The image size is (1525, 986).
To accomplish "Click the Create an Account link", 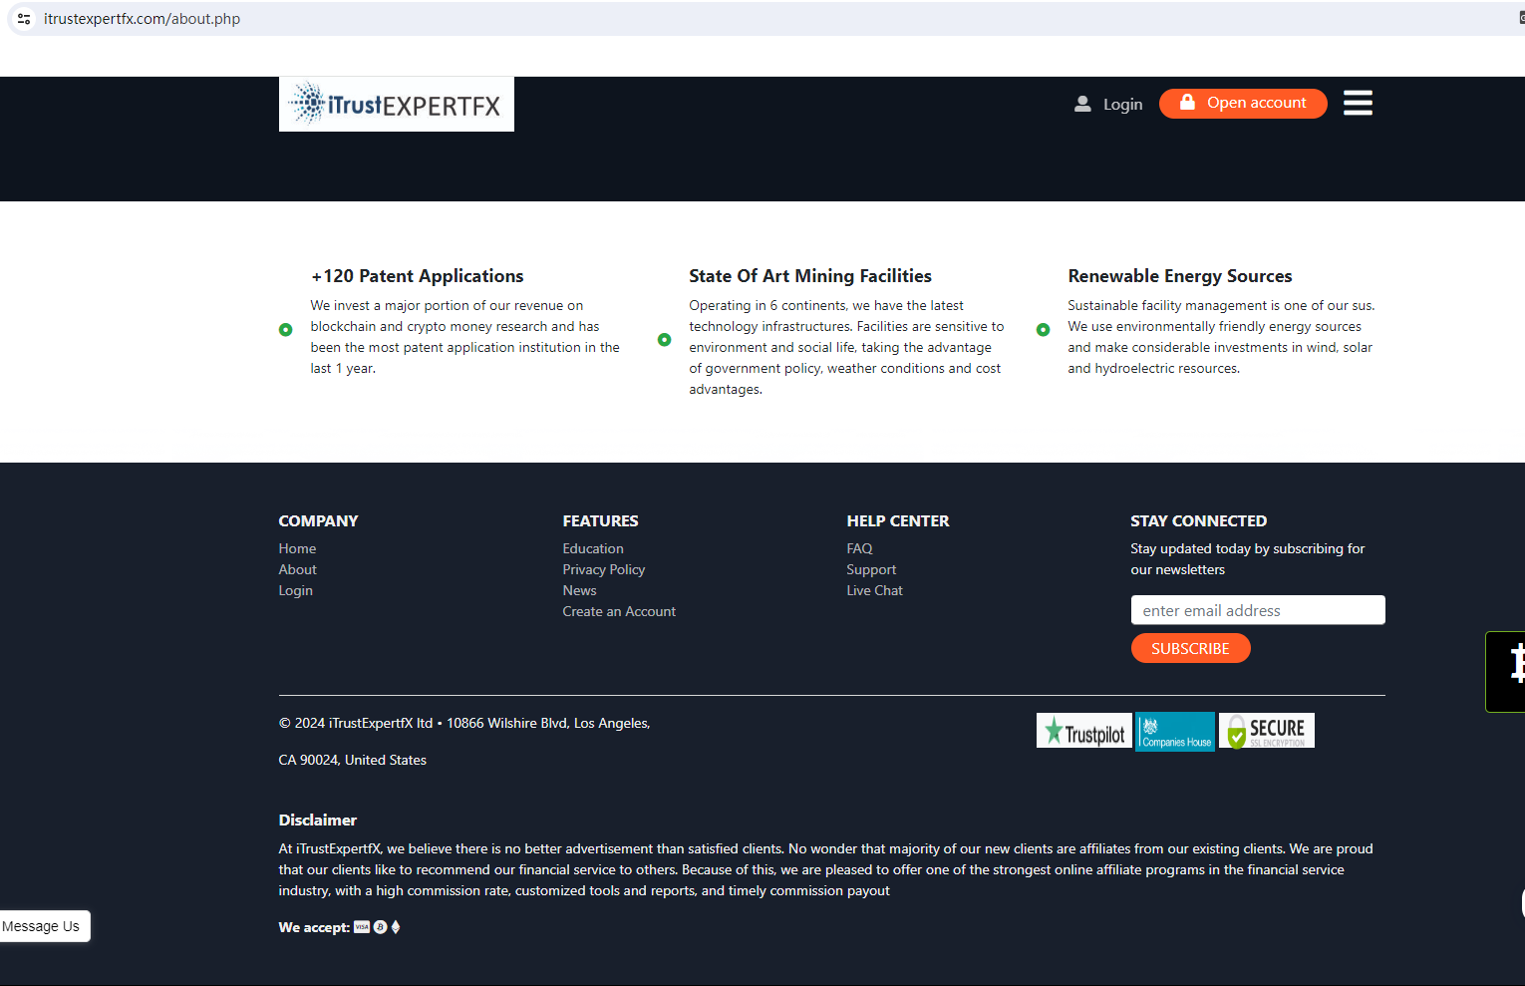I will (619, 611).
